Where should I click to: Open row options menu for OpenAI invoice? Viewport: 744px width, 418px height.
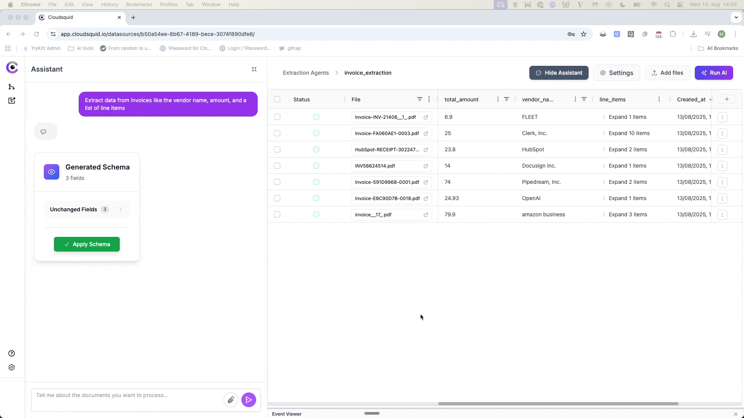[x=722, y=199]
